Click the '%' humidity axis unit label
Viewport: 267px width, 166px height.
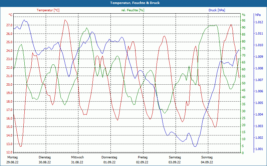tap(244, 15)
